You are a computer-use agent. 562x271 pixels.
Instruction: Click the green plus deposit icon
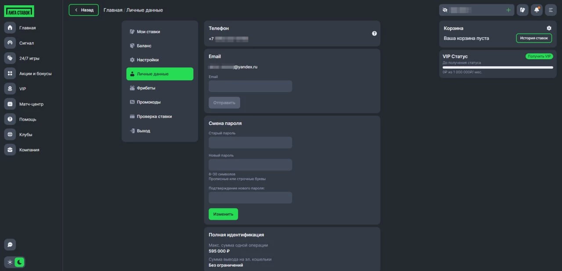tap(508, 10)
